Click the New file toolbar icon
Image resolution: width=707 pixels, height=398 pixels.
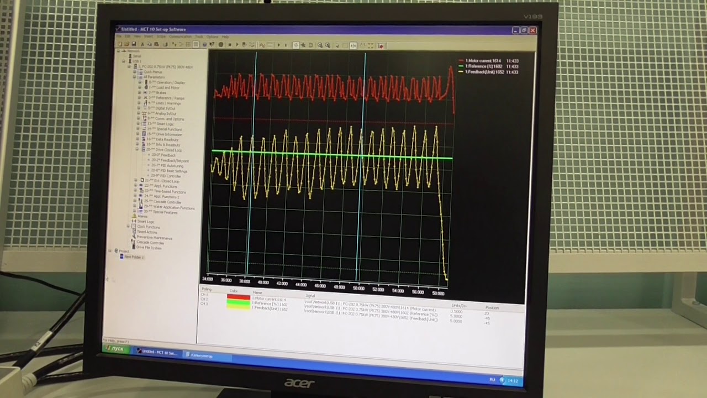(120, 44)
